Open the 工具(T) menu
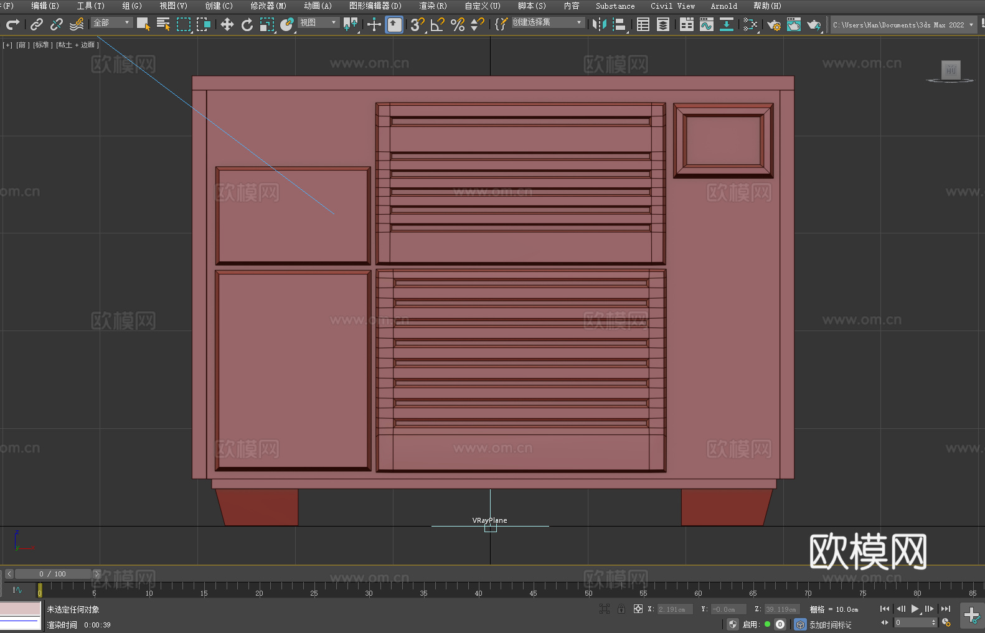The width and height of the screenshot is (985, 633). pyautogui.click(x=91, y=6)
